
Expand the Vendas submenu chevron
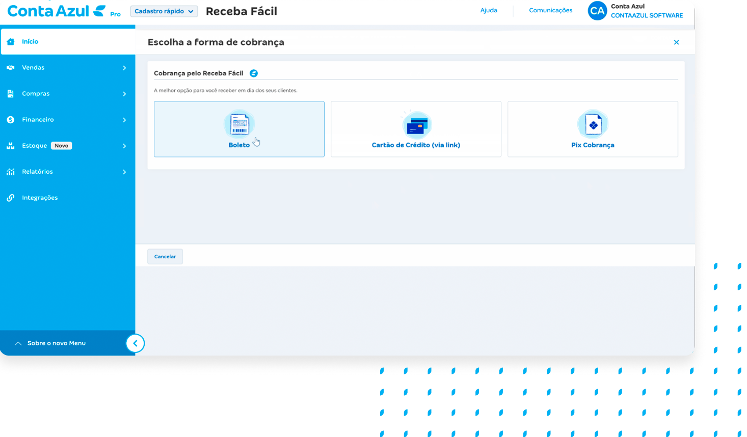pyautogui.click(x=124, y=68)
